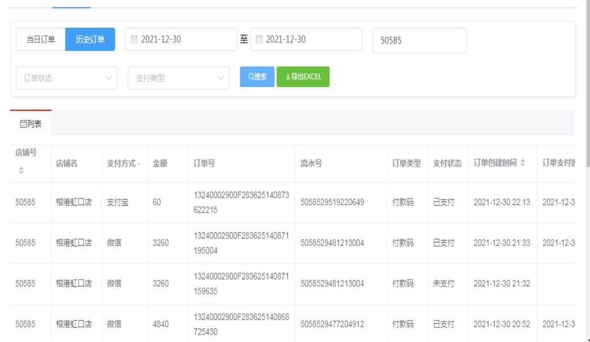Open the 订单状态 dropdown
This screenshot has width=590, height=342.
(67, 79)
